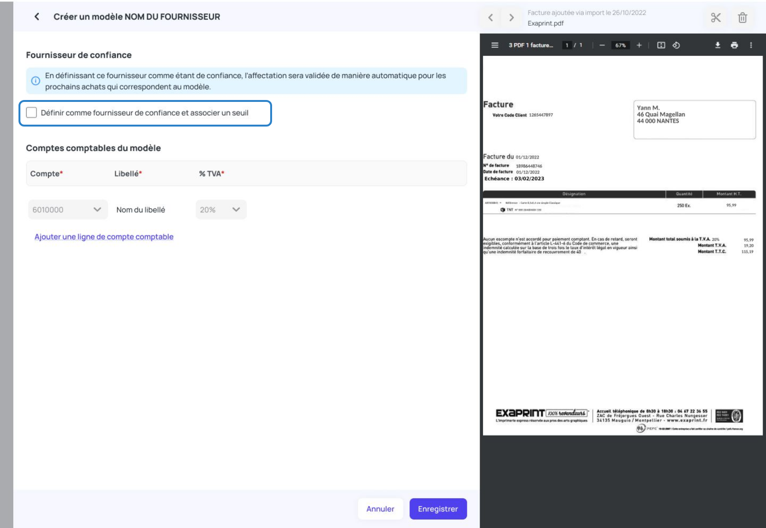Save the model with Enregistrer
The image size is (766, 528).
click(438, 509)
